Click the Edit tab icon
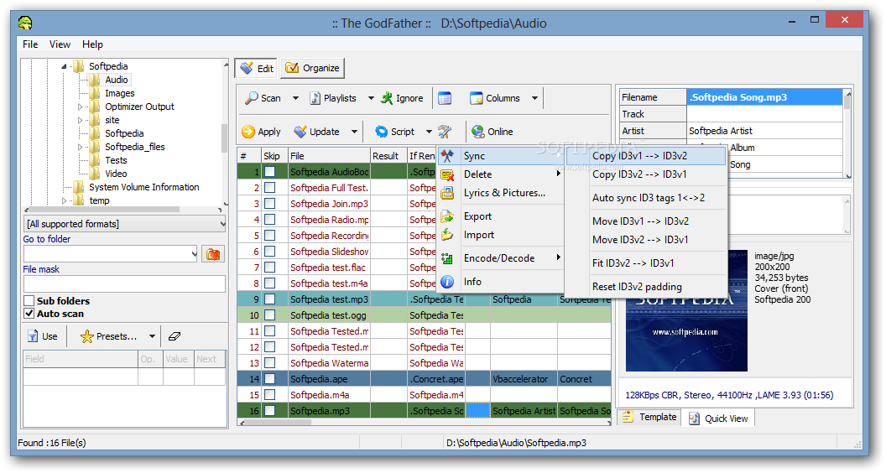The width and height of the screenshot is (886, 473). coord(247,69)
